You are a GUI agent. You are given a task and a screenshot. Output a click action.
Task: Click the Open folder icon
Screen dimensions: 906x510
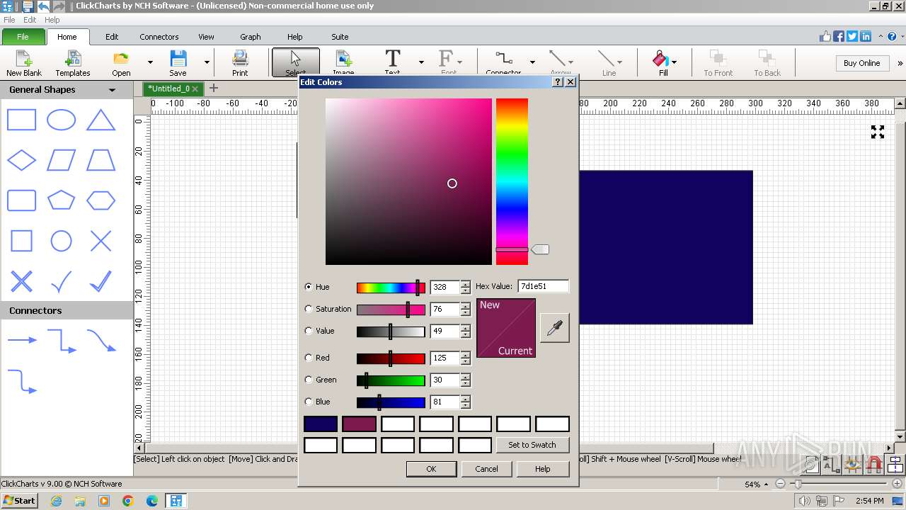point(121,58)
